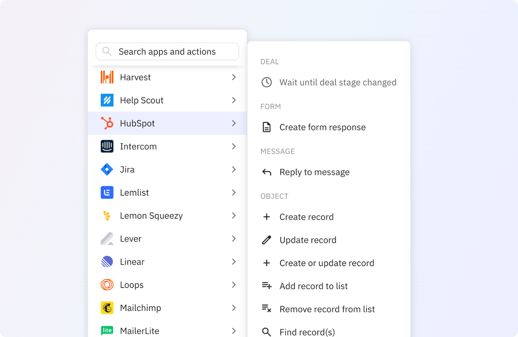Viewport: 518px width, 337px height.
Task: Click the FORM section heading
Action: [271, 106]
